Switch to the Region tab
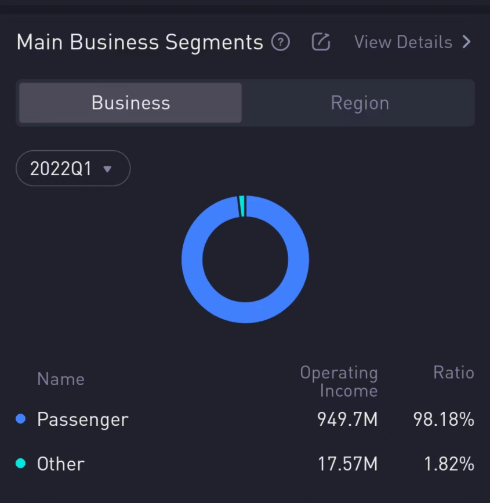490x503 pixels. click(x=360, y=103)
